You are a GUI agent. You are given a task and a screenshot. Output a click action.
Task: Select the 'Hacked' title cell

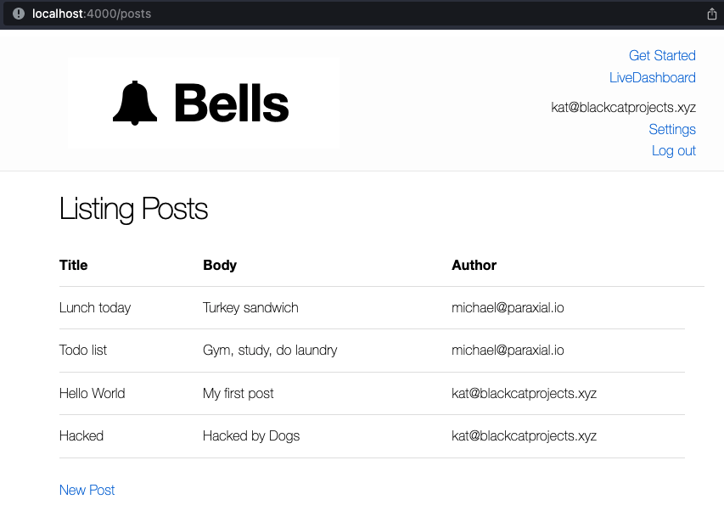point(81,436)
